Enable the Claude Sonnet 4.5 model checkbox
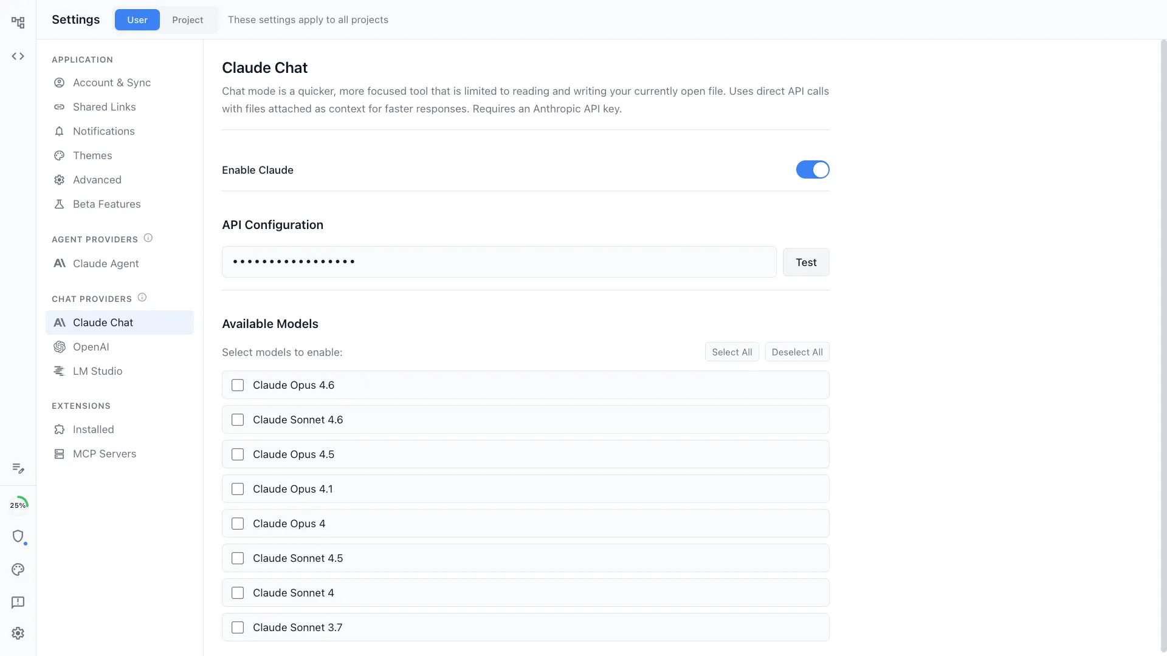 [x=238, y=559]
